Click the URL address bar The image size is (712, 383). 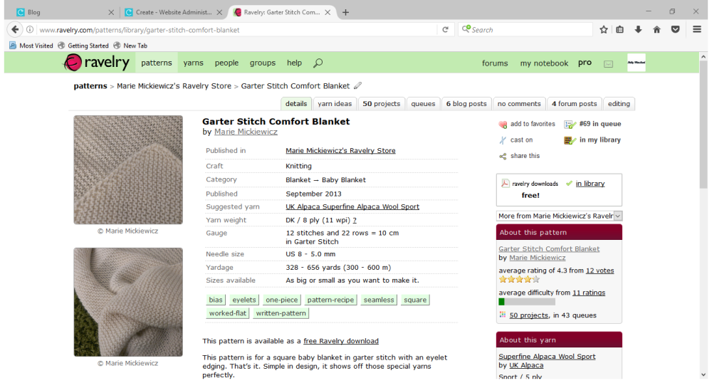tap(236, 30)
